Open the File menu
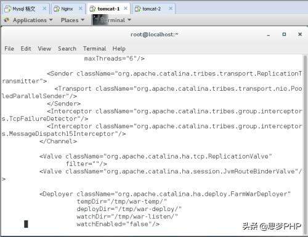The height and width of the screenshot is (237, 308). tap(9, 49)
